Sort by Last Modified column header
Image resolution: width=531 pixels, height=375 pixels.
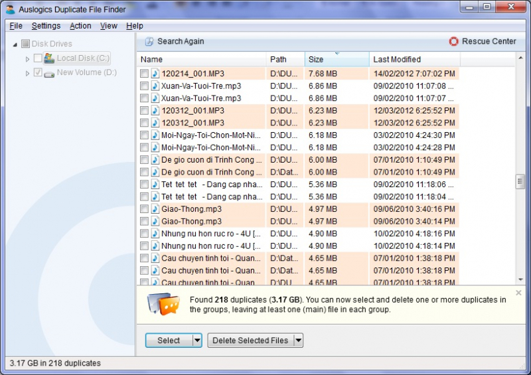pos(415,59)
